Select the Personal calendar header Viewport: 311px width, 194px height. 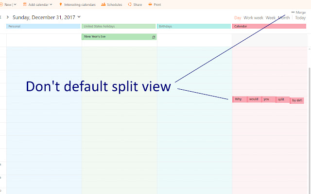pos(43,26)
